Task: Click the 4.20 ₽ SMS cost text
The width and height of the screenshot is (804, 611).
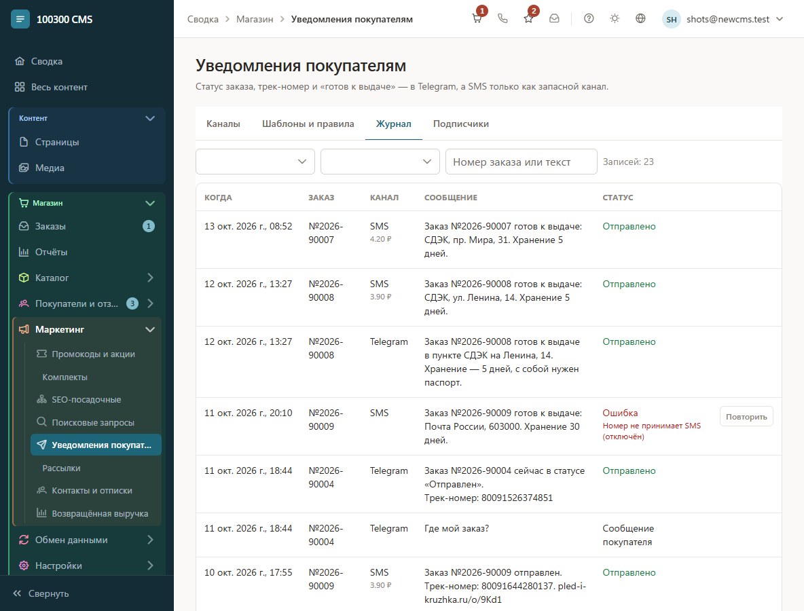Action: point(380,239)
